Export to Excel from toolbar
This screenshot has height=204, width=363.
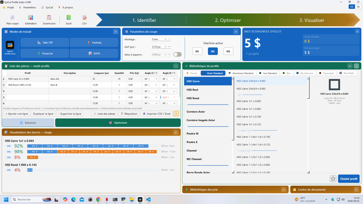click(69, 20)
